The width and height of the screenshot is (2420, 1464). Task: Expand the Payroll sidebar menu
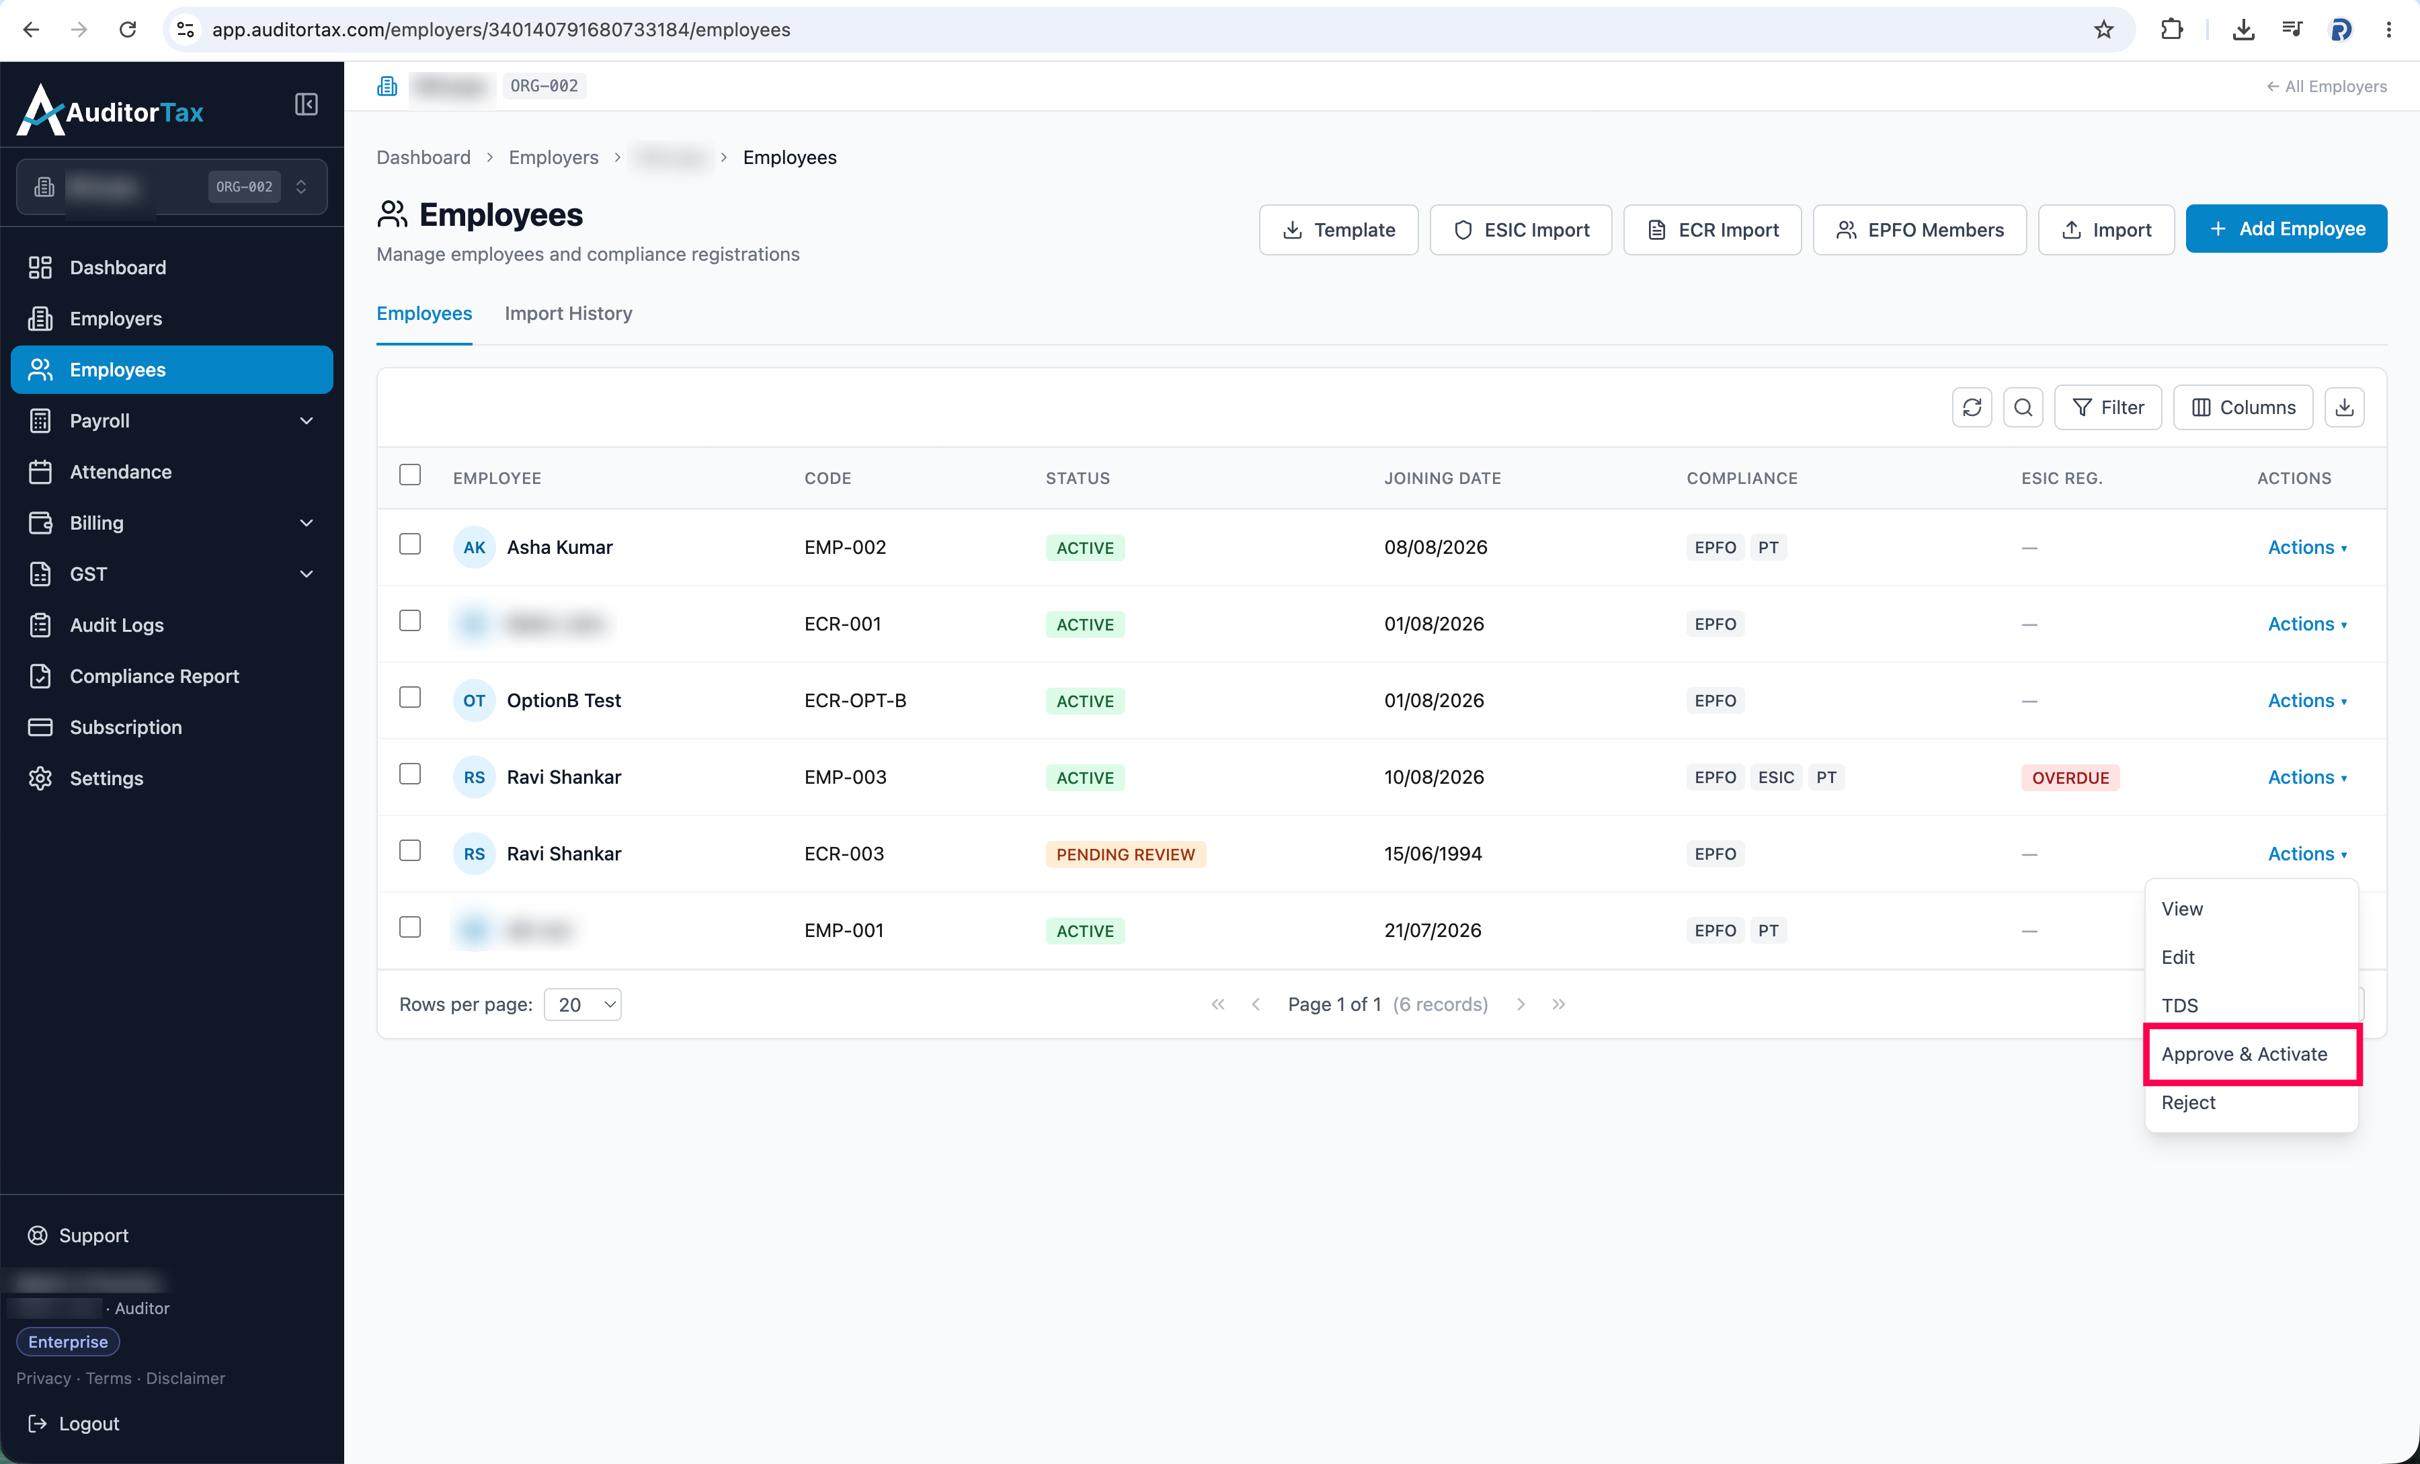(172, 420)
